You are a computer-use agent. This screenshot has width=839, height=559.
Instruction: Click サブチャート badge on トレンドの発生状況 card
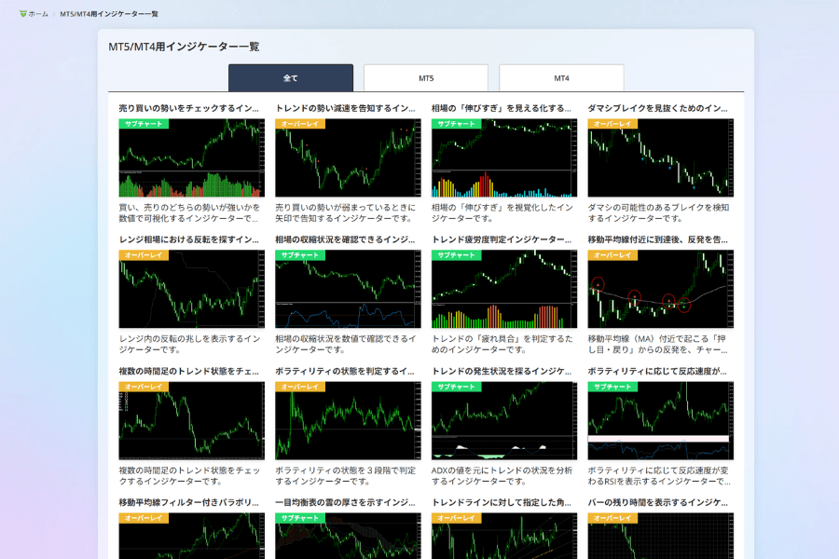click(456, 387)
